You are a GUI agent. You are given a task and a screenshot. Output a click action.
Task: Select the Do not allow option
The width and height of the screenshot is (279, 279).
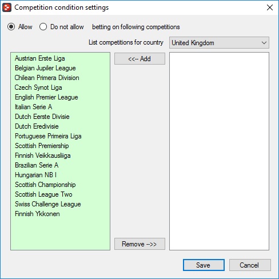pyautogui.click(x=43, y=27)
